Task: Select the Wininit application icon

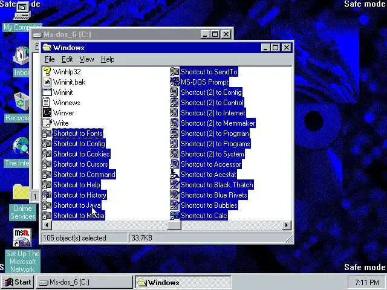Action: coord(47,92)
